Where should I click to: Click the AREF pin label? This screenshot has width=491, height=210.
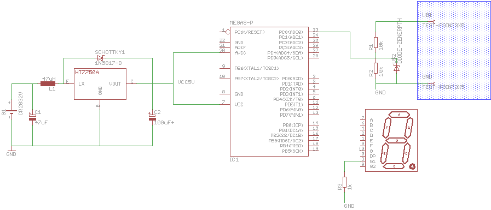pos(240,47)
